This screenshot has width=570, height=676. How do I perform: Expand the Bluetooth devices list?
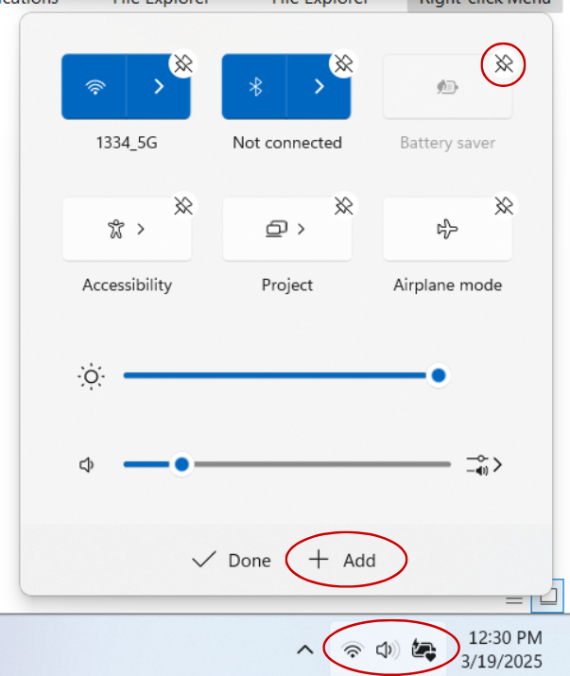pyautogui.click(x=319, y=87)
